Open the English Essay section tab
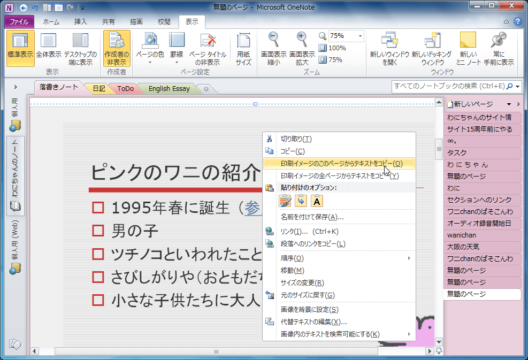528x360 pixels. 169,89
